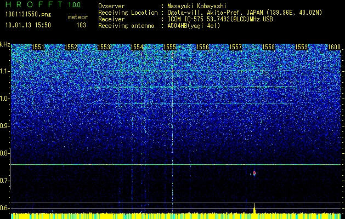Click the date stamp 10.01.13 15:50

28,25
